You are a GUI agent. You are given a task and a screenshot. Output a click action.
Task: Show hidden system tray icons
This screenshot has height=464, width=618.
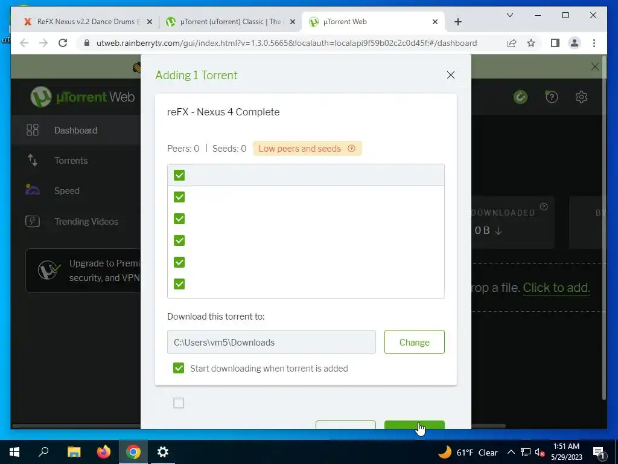(x=511, y=452)
